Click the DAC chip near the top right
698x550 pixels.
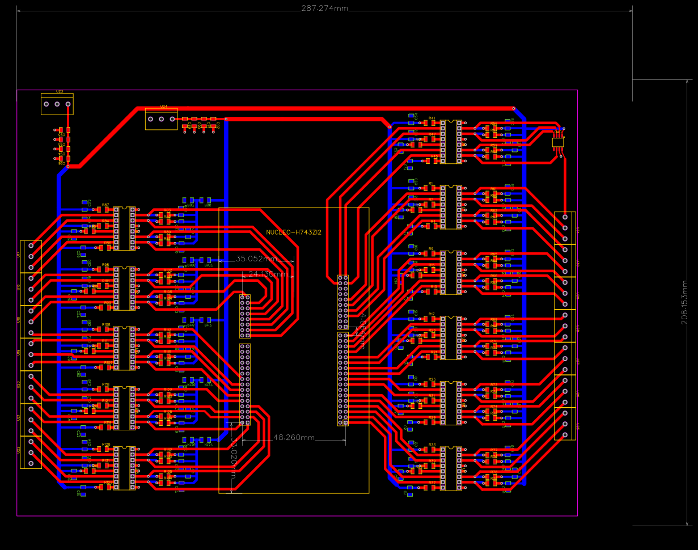pyautogui.click(x=558, y=142)
